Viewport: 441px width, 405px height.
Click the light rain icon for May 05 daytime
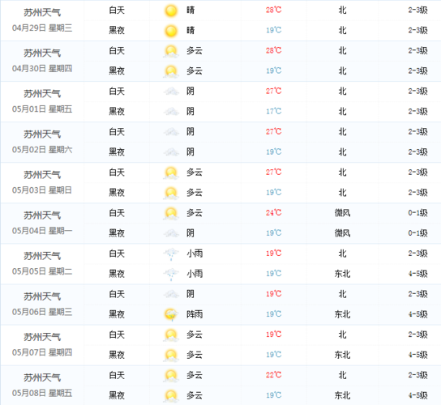171,254
